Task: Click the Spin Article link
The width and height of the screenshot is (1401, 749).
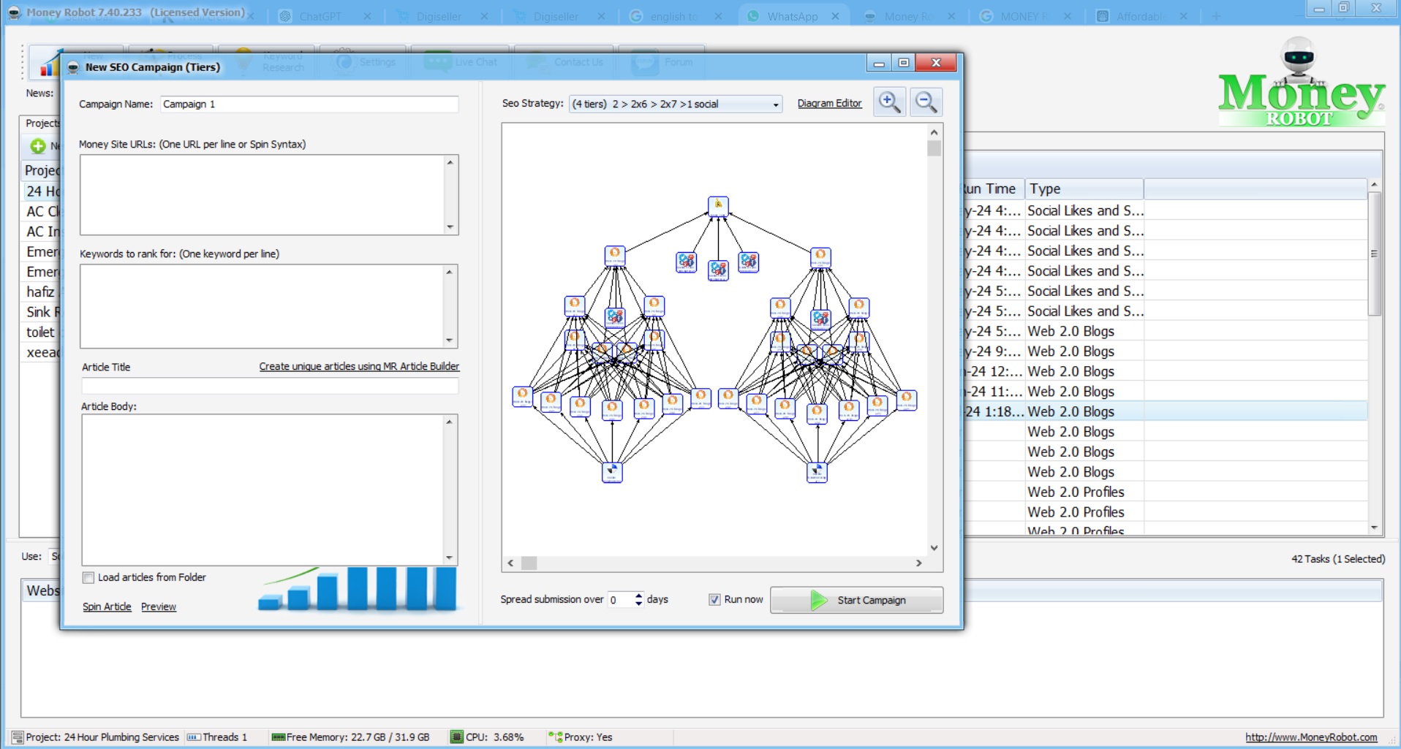Action: point(107,607)
